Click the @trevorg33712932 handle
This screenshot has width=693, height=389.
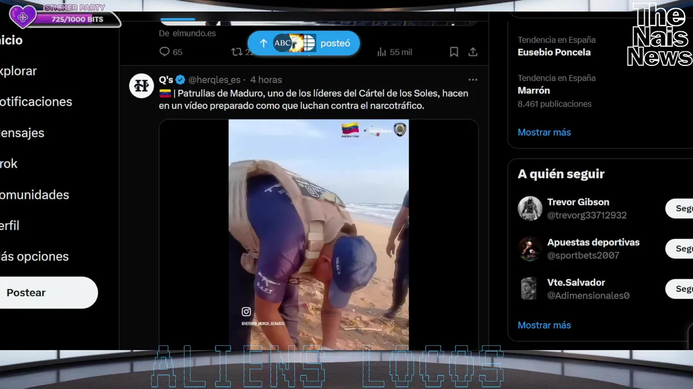(x=587, y=215)
